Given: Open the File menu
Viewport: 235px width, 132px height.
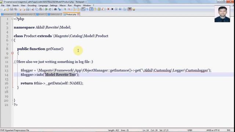Looking at the screenshot, I should 3,5.
